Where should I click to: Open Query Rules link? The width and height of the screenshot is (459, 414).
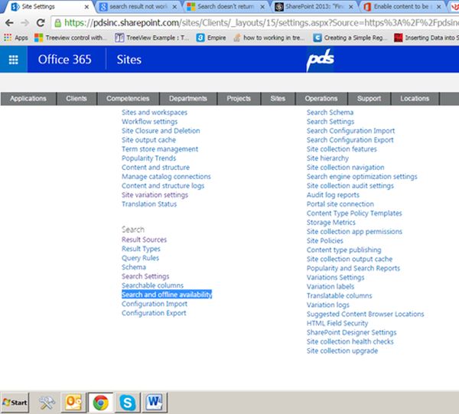140,258
